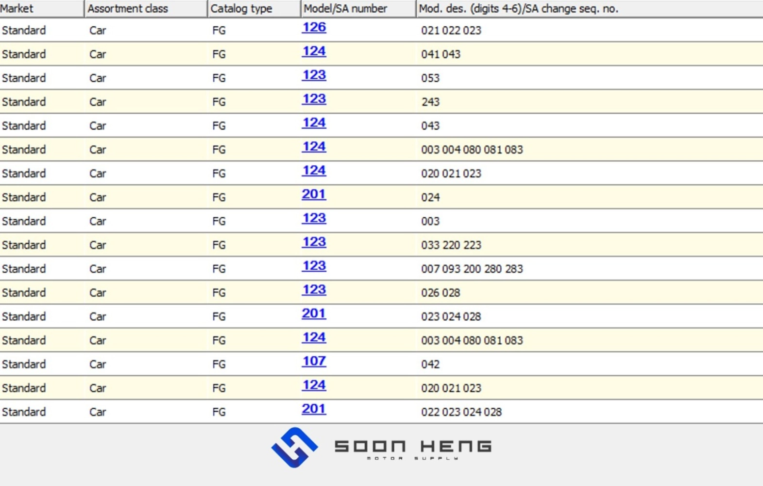Click the Catalog type column header
Image resolution: width=763 pixels, height=486 pixels.
click(254, 8)
